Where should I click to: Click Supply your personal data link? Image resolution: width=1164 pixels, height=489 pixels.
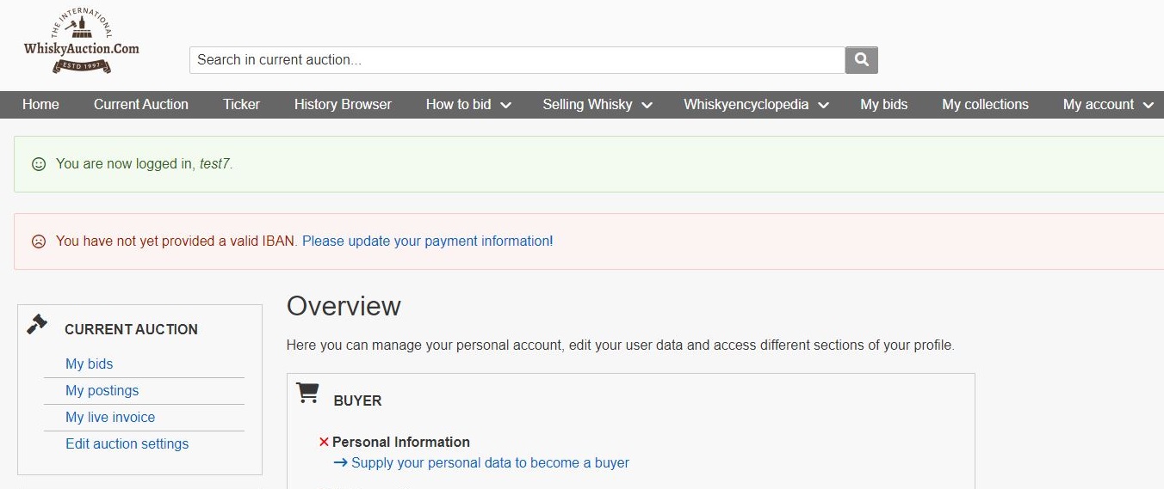point(489,462)
